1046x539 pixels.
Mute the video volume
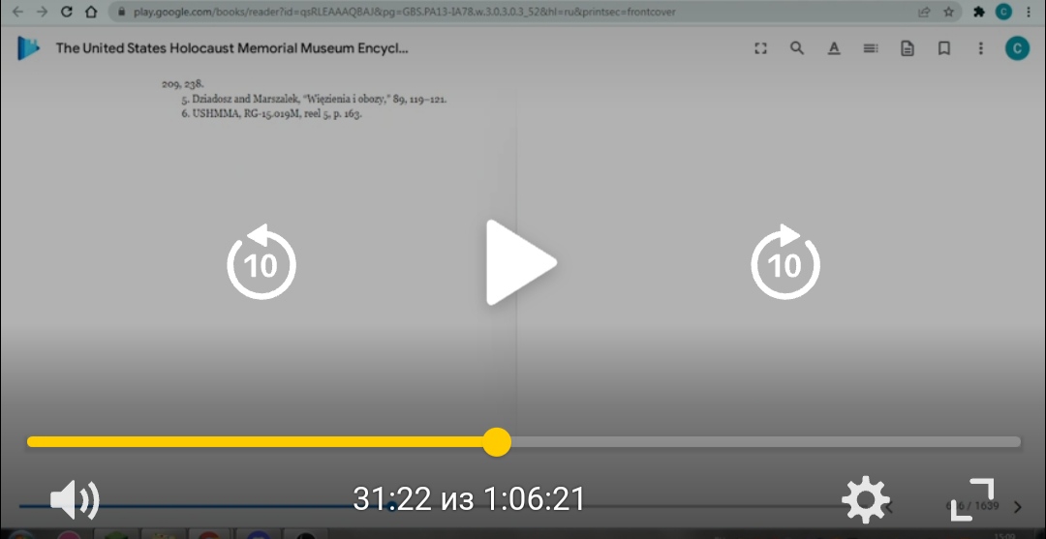tap(75, 499)
